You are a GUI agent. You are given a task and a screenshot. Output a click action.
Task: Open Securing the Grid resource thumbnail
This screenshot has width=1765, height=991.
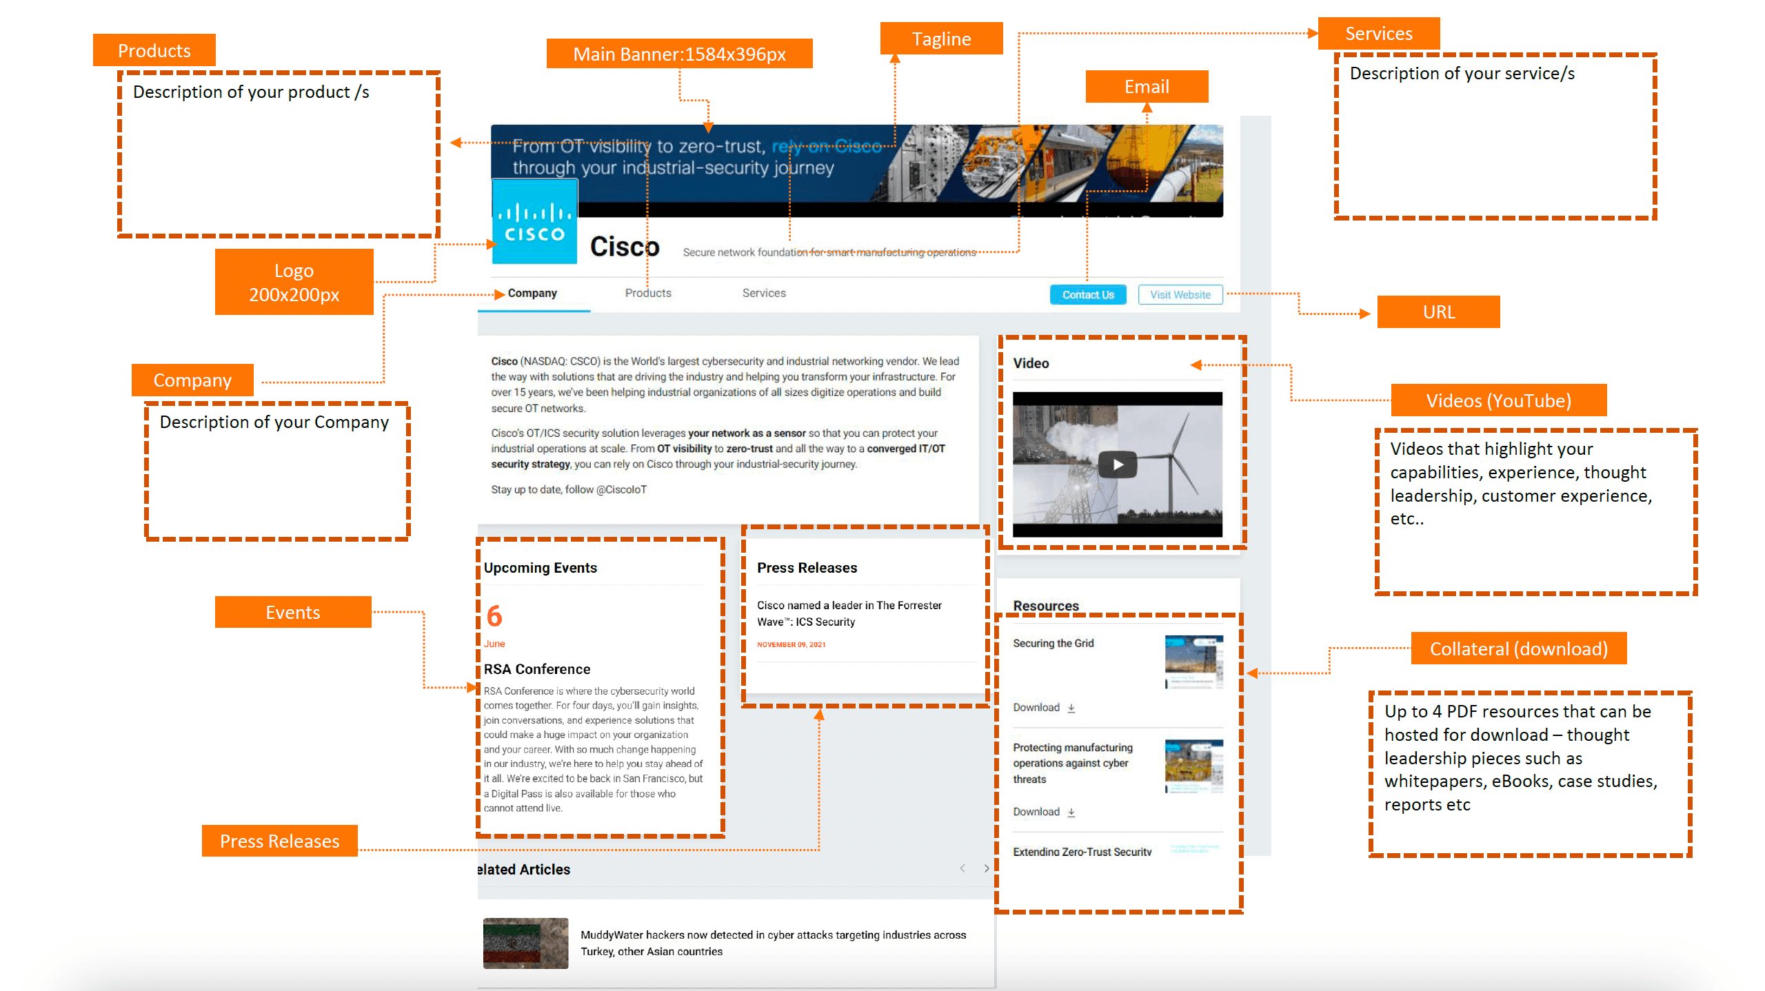pyautogui.click(x=1193, y=661)
